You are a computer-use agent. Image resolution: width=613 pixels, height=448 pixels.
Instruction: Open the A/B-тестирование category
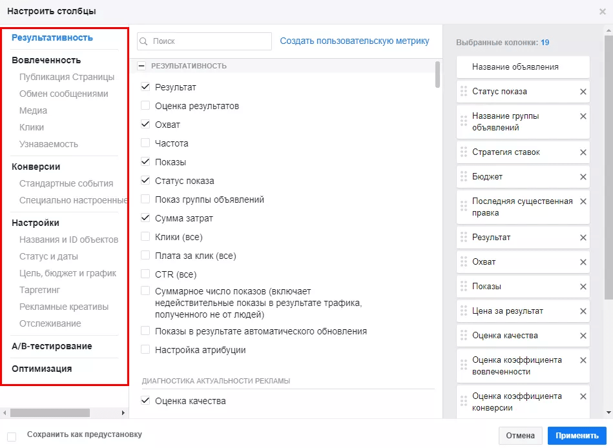(x=52, y=347)
